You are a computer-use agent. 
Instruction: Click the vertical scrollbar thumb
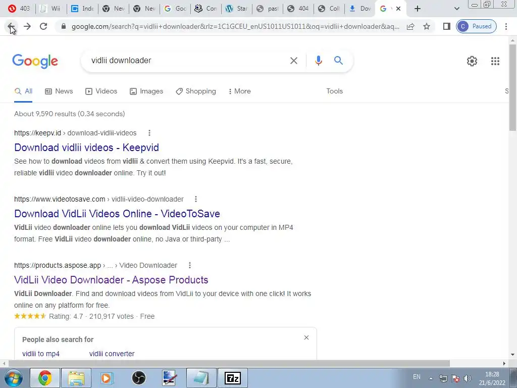point(512,87)
